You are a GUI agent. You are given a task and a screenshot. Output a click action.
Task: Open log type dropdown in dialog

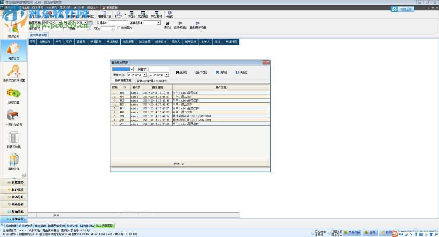pyautogui.click(x=132, y=69)
